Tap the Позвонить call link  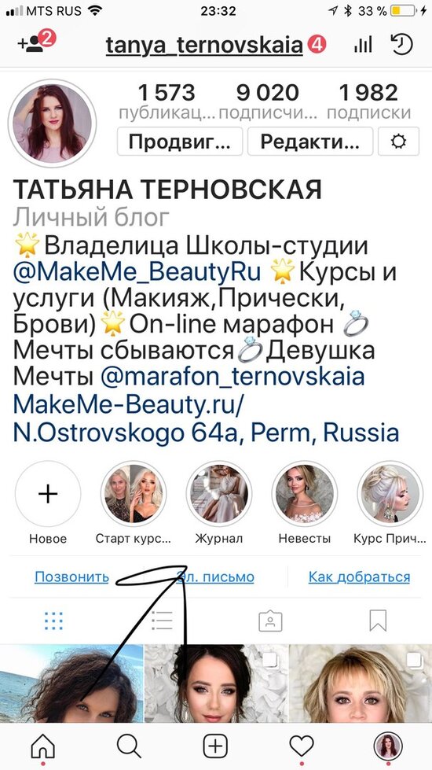coord(71,577)
